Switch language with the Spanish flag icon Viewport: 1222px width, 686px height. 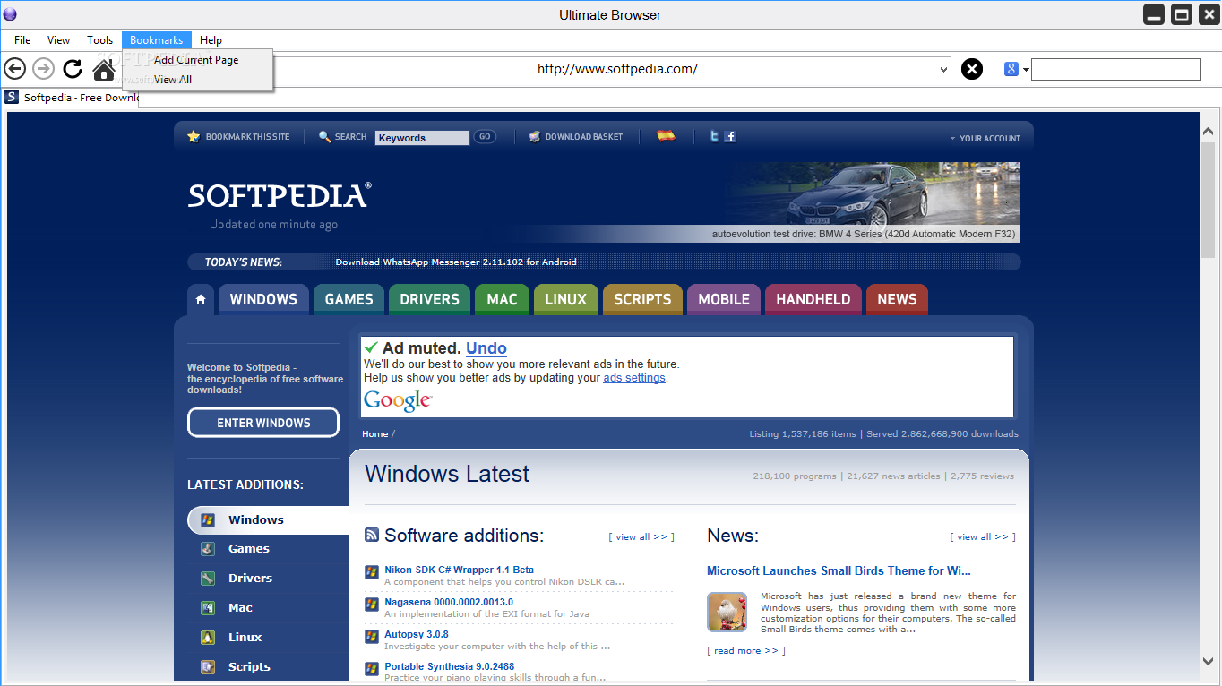666,136
